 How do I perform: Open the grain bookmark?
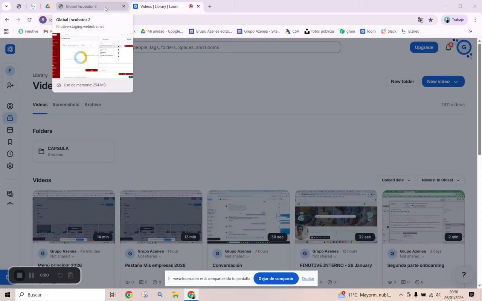click(x=347, y=31)
